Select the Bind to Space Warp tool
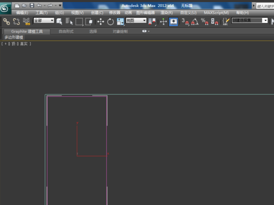 26,22
